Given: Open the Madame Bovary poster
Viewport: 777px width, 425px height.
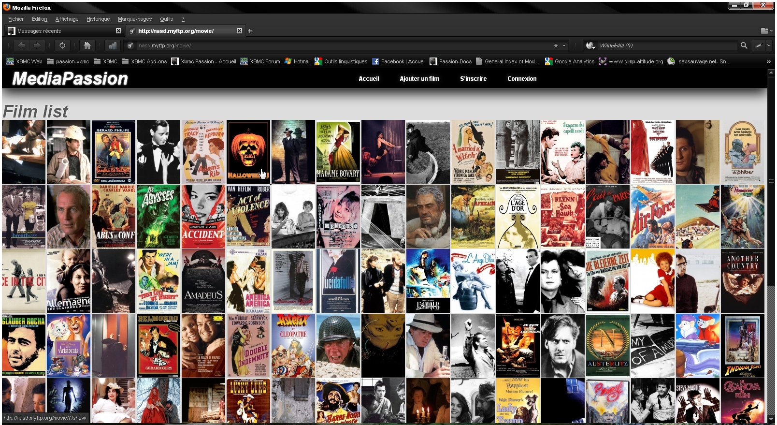Looking at the screenshot, I should pyautogui.click(x=338, y=152).
